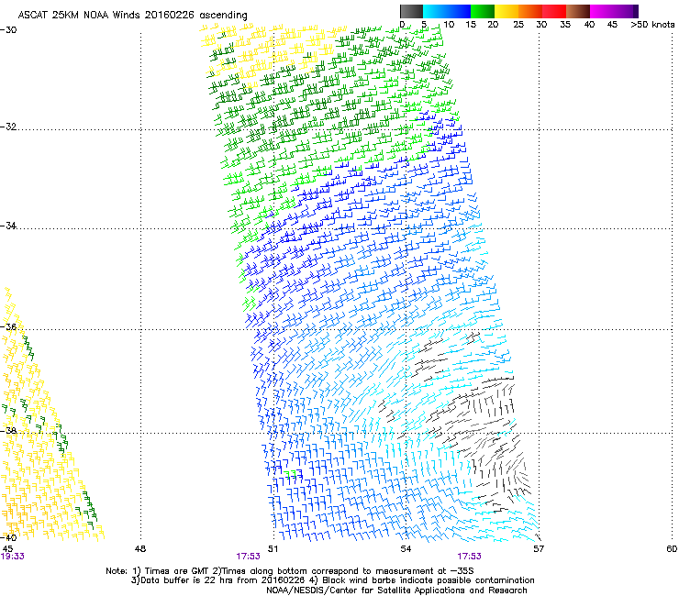The height and width of the screenshot is (596, 679).
Task: Click the Data buffer is 22 hrs note
Action: (332, 580)
